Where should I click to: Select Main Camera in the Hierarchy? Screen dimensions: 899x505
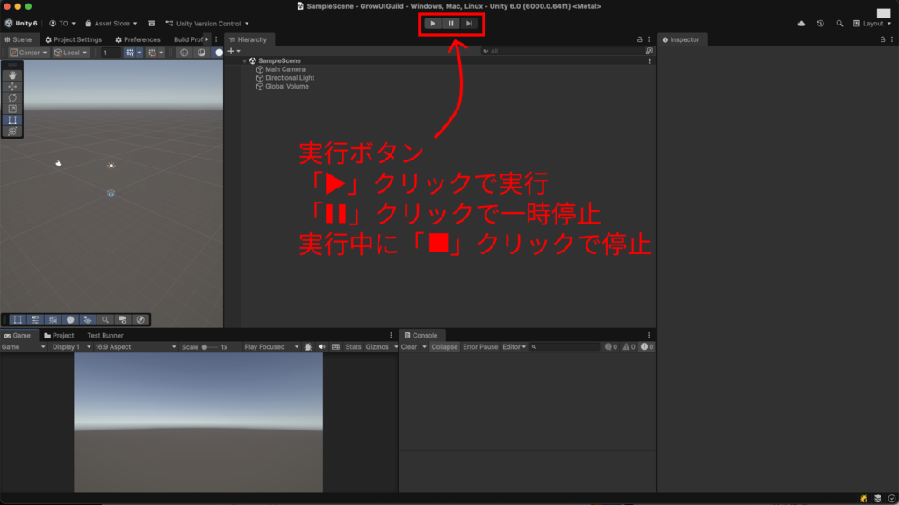point(284,69)
